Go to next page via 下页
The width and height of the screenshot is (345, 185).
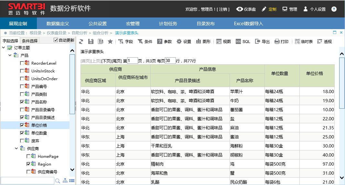click(106, 61)
